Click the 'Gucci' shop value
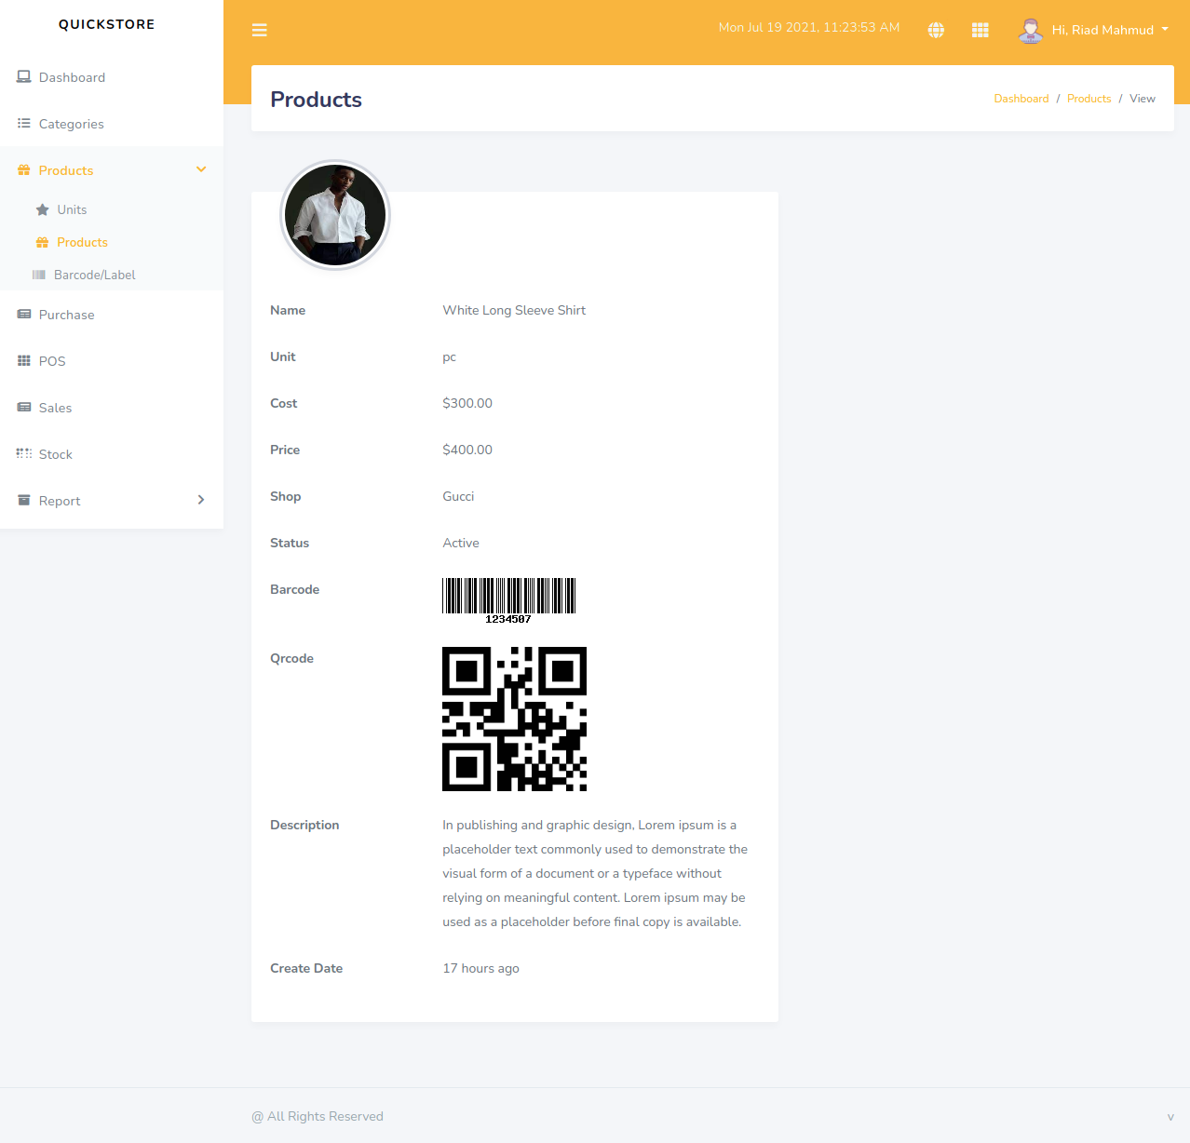Image resolution: width=1190 pixels, height=1143 pixels. coord(458,496)
